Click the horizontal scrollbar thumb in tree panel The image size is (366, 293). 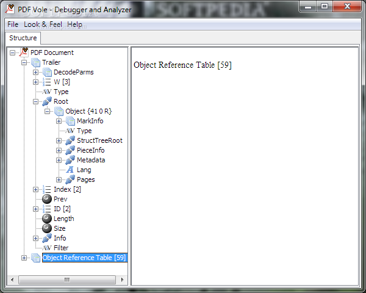pos(67,280)
